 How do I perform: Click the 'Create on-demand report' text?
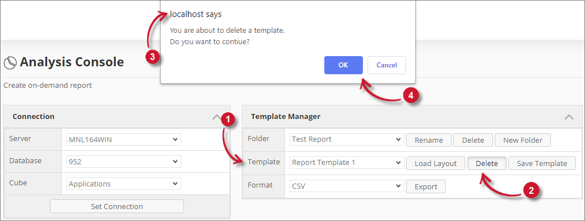(48, 86)
